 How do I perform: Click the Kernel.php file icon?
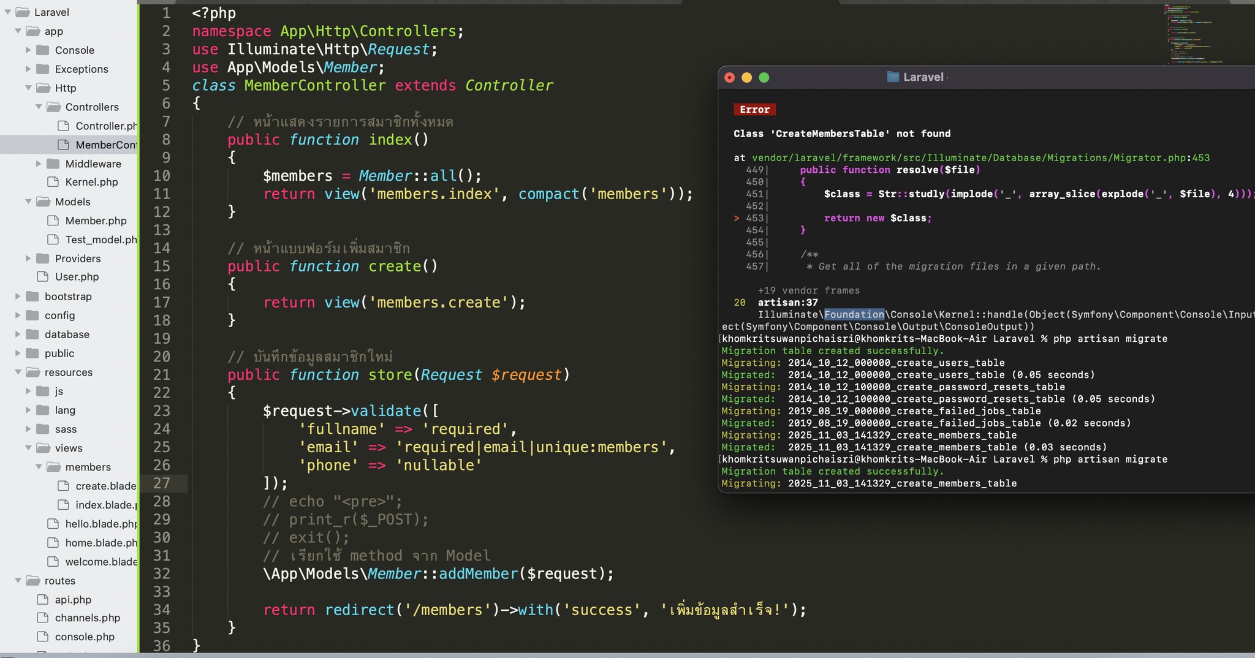tap(53, 182)
